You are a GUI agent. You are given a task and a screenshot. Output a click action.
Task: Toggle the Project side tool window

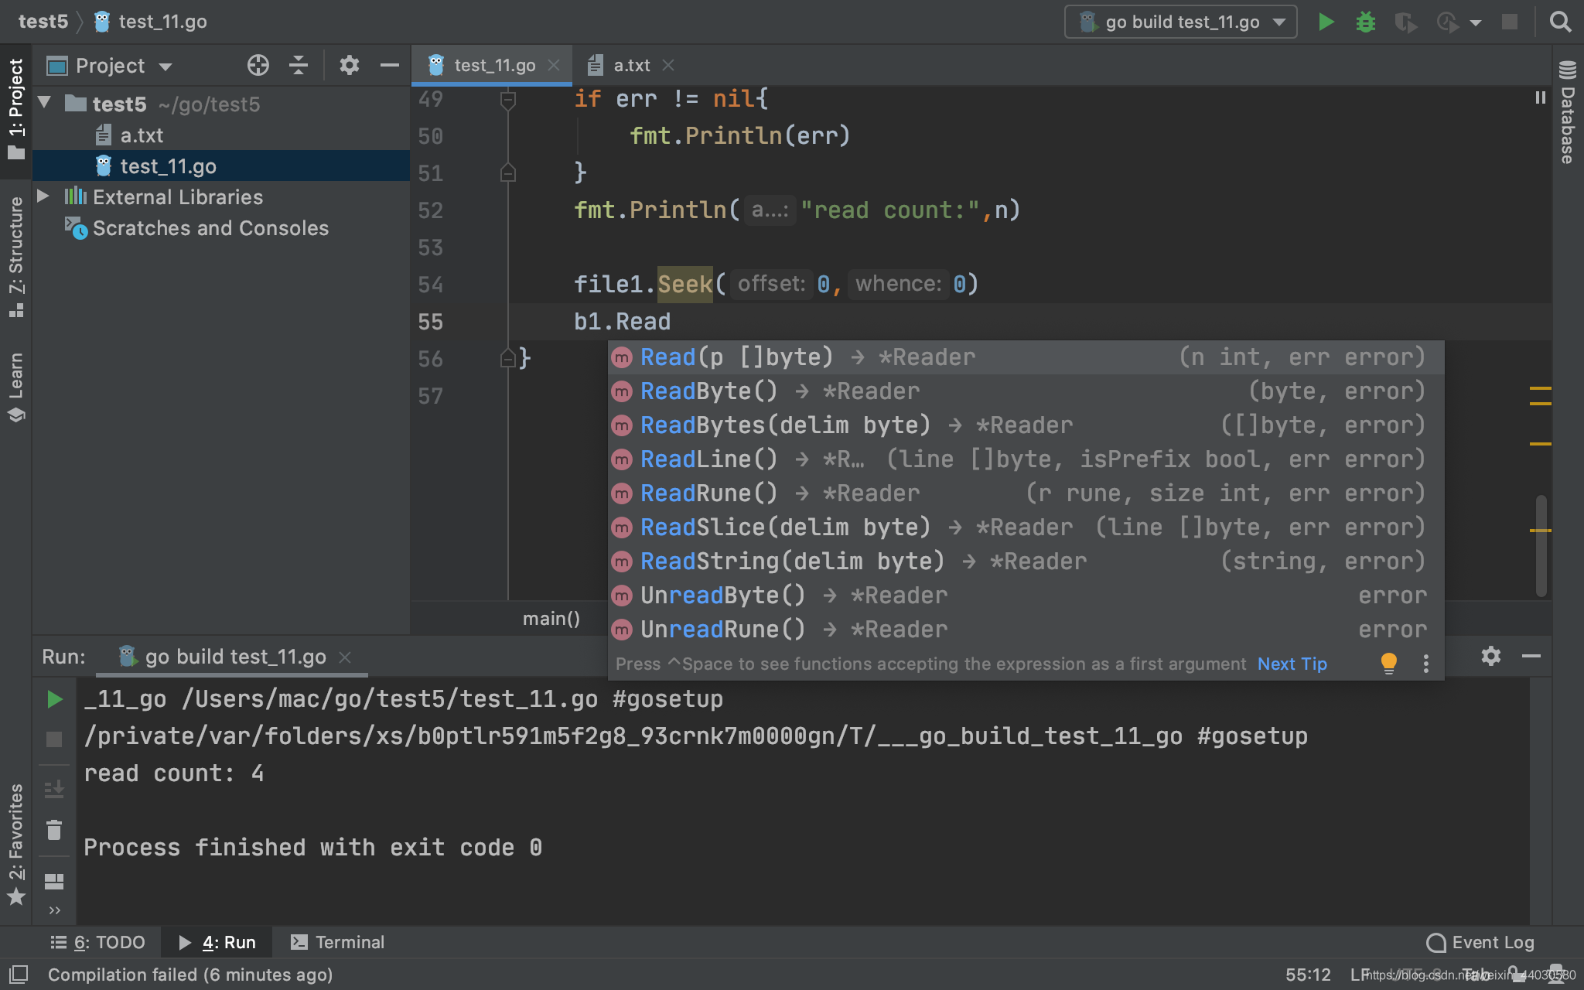pos(15,109)
